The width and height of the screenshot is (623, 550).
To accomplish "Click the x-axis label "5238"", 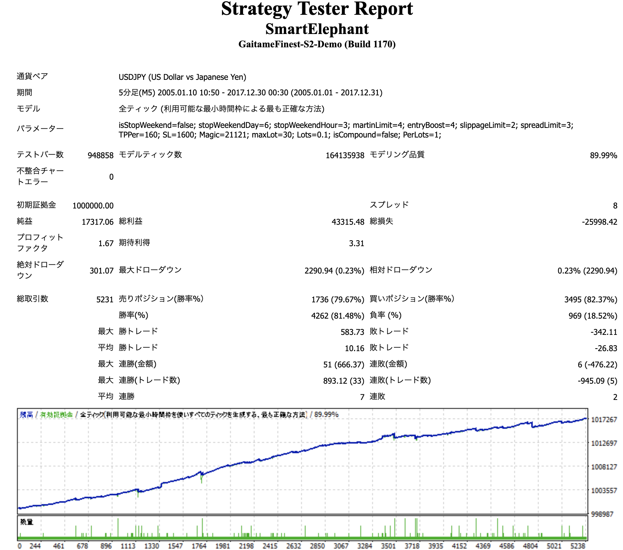I will tap(578, 546).
